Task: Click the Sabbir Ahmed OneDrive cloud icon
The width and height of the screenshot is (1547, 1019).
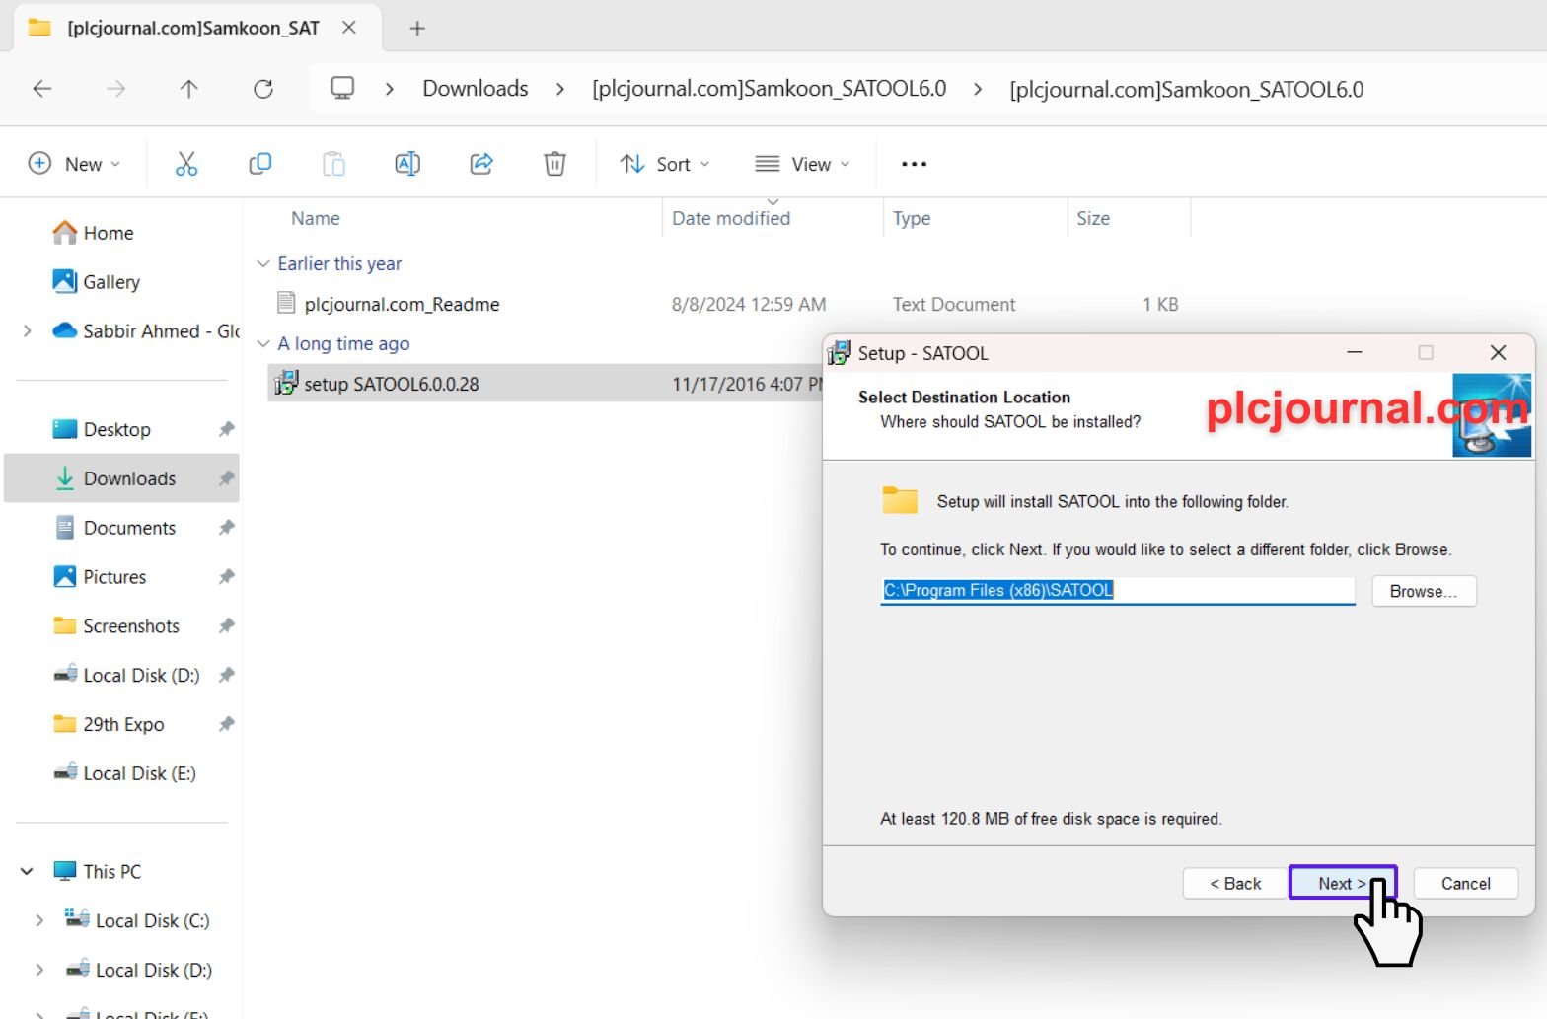Action: pyautogui.click(x=65, y=330)
